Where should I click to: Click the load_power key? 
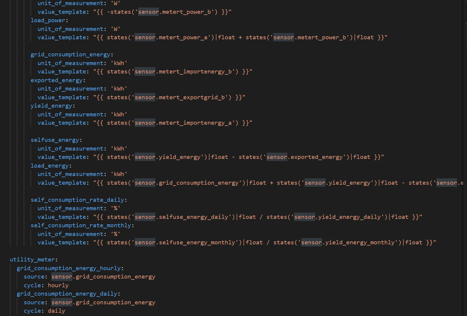click(x=48, y=20)
